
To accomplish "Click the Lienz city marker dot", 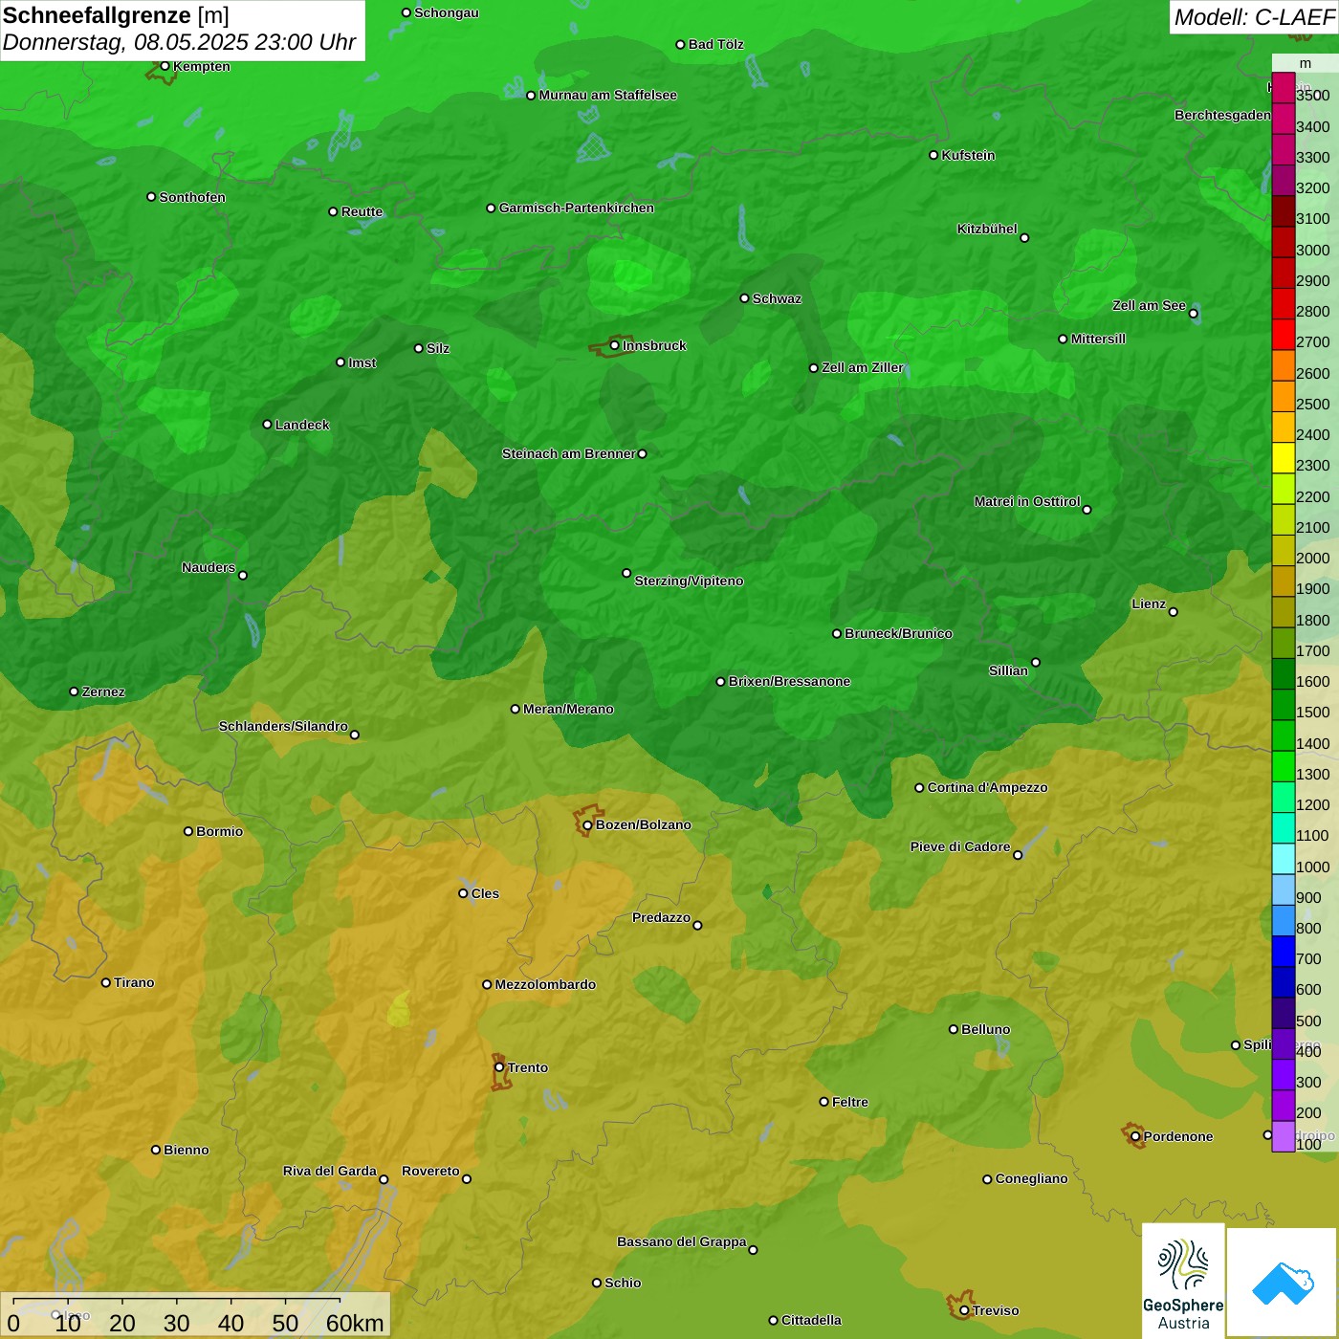I will [1174, 611].
